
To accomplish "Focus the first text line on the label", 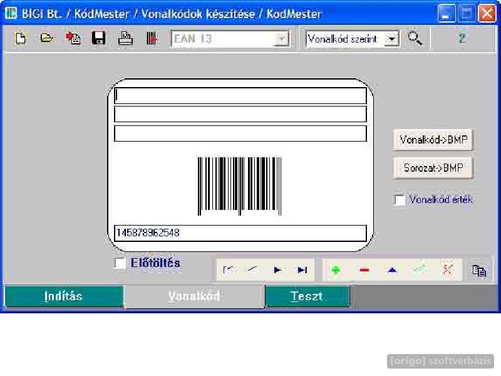I will pyautogui.click(x=240, y=96).
